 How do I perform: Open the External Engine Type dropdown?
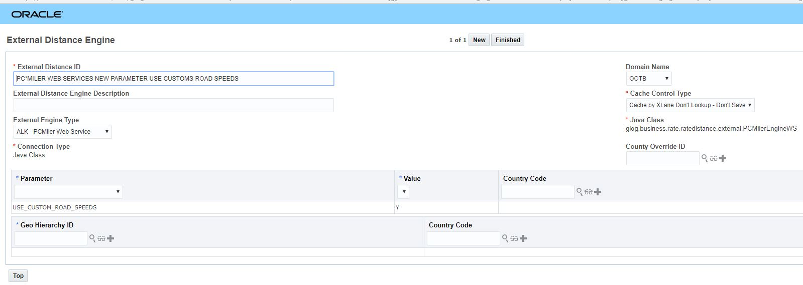tap(62, 132)
